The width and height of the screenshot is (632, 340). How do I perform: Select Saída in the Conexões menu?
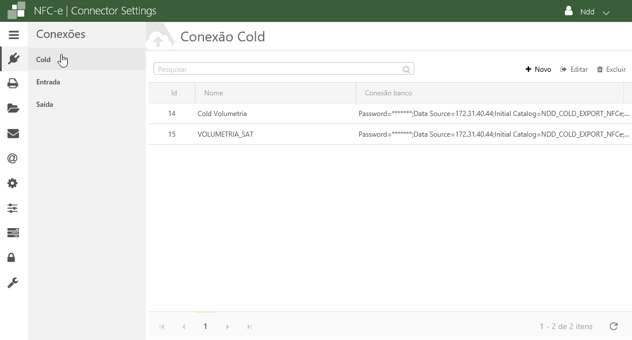click(x=45, y=105)
